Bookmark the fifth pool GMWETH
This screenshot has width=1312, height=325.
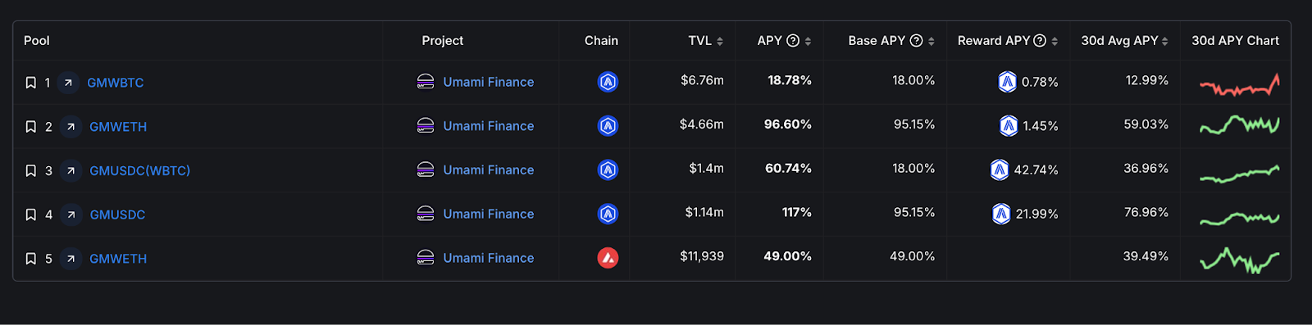[x=30, y=259]
